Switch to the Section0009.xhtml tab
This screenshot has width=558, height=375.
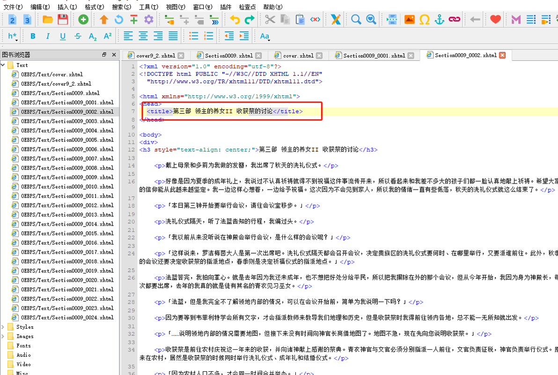pos(229,56)
